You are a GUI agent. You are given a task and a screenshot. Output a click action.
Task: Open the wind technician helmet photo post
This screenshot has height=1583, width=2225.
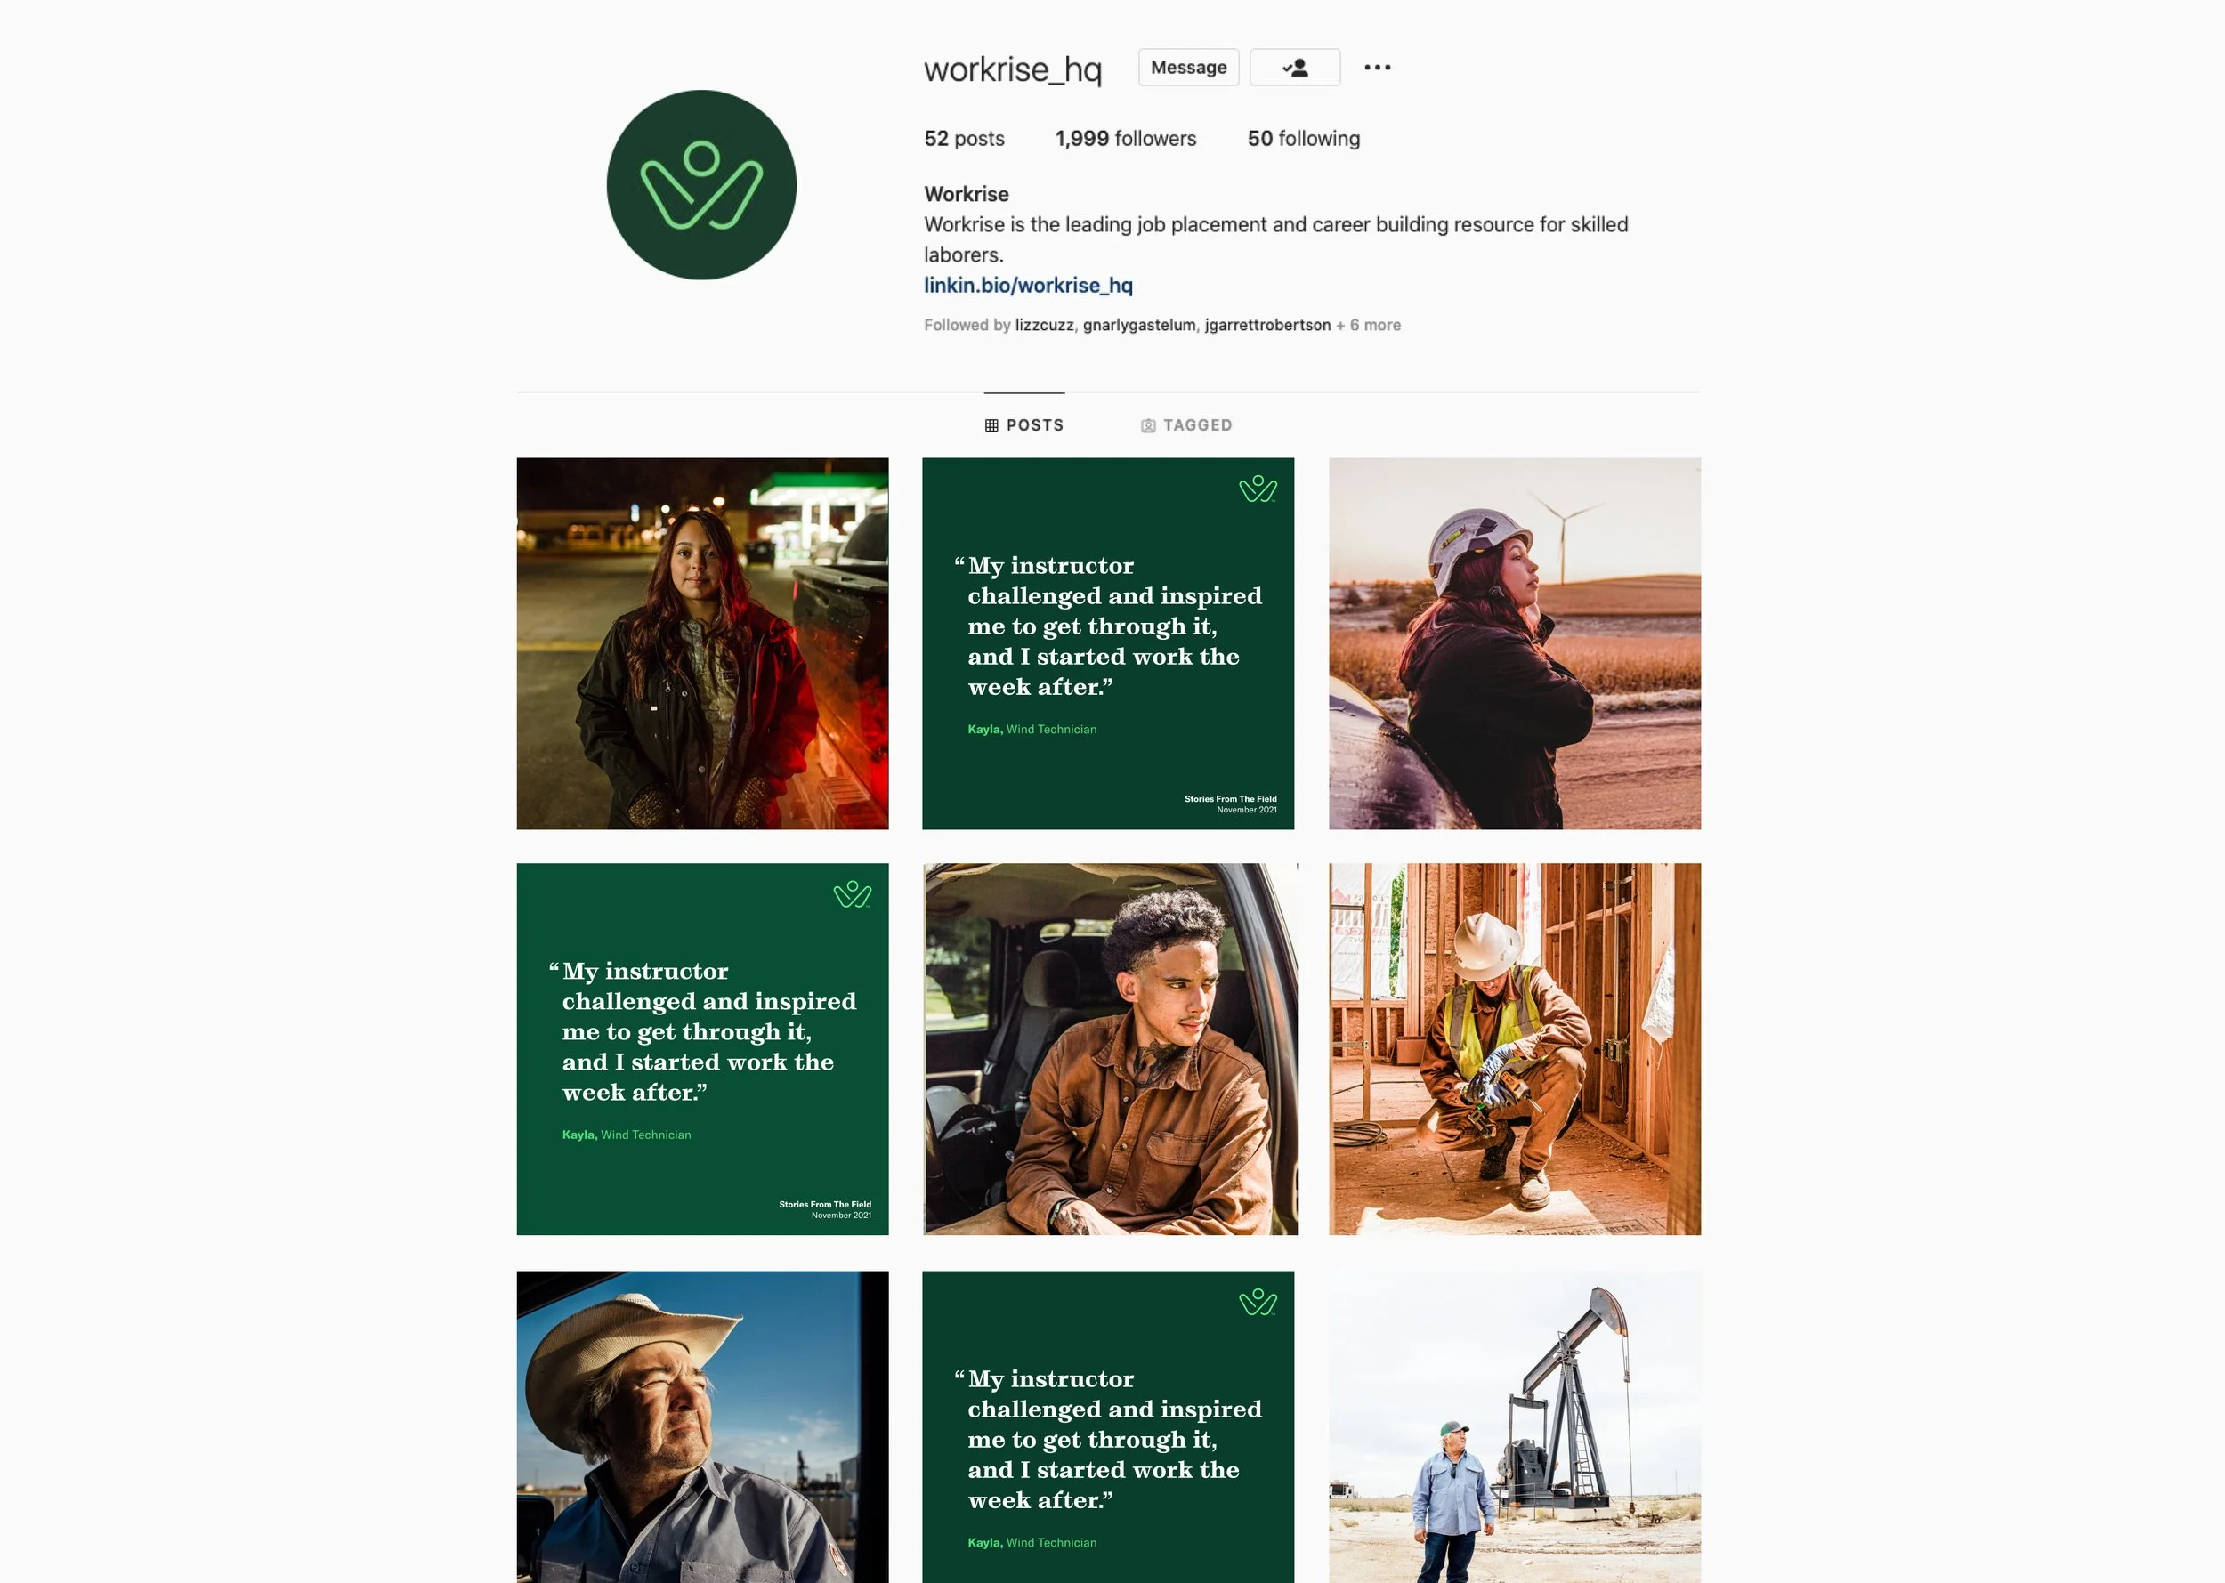coord(1514,643)
